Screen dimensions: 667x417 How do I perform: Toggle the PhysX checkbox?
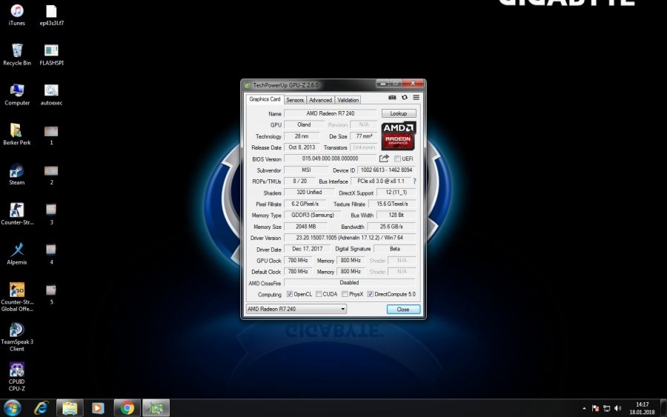click(345, 294)
